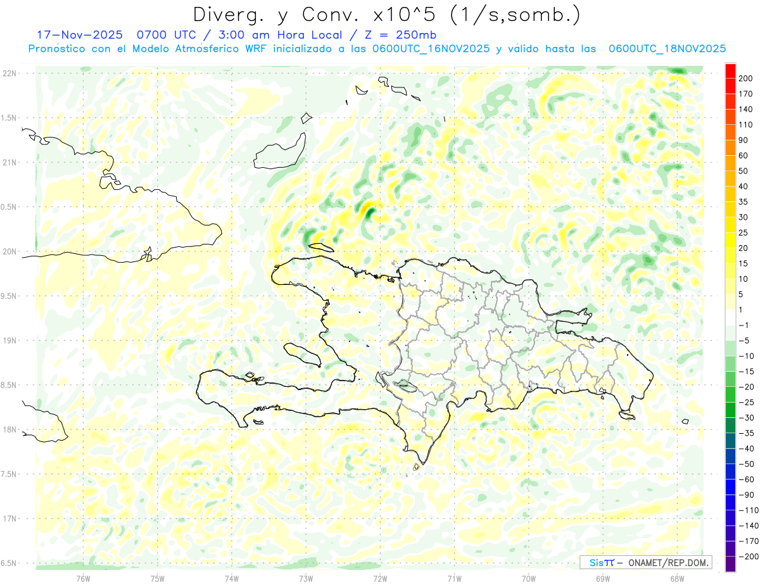Click the '17N' latitude label
The height and width of the screenshot is (587, 760).
(x=9, y=519)
